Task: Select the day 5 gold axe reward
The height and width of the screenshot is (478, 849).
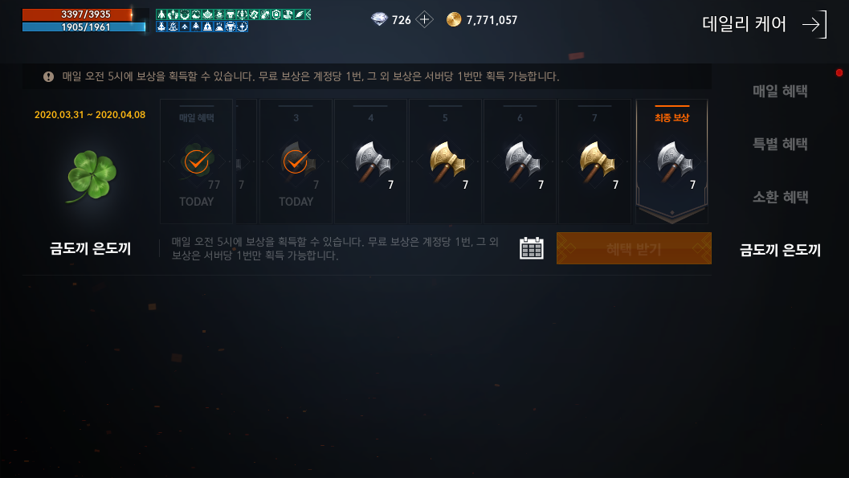Action: [445, 161]
